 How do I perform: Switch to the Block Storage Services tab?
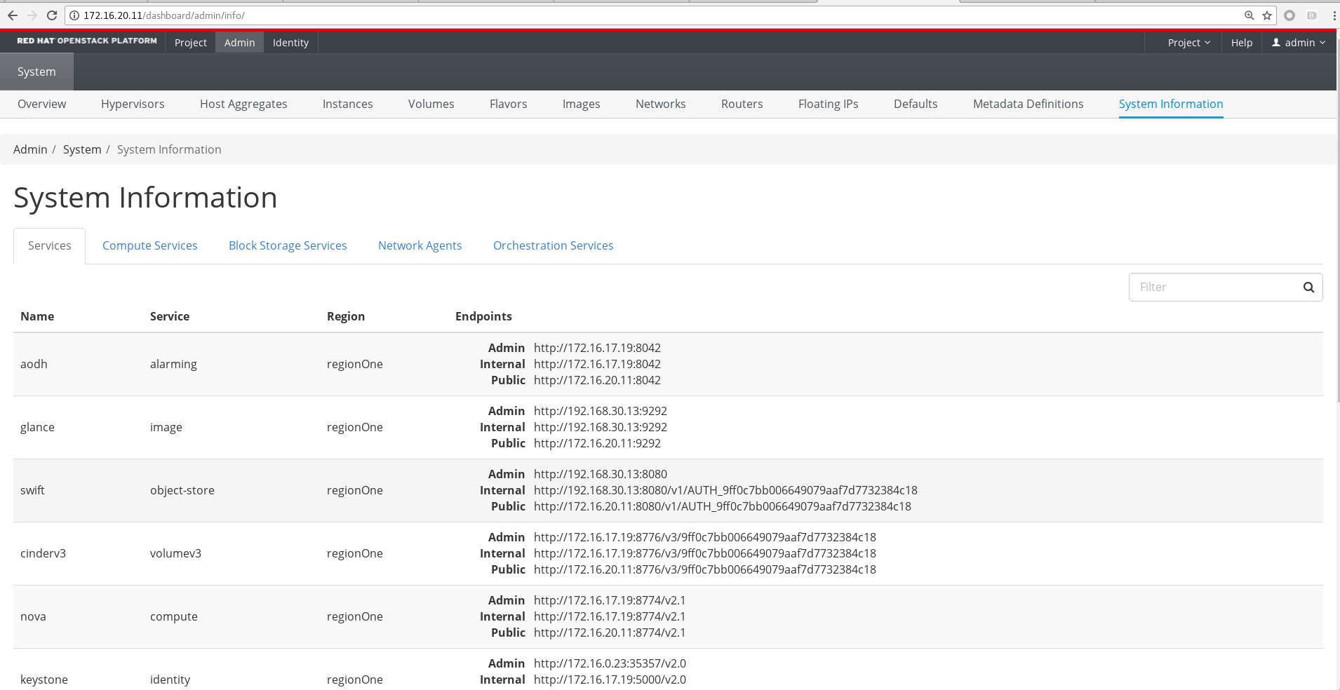click(288, 245)
